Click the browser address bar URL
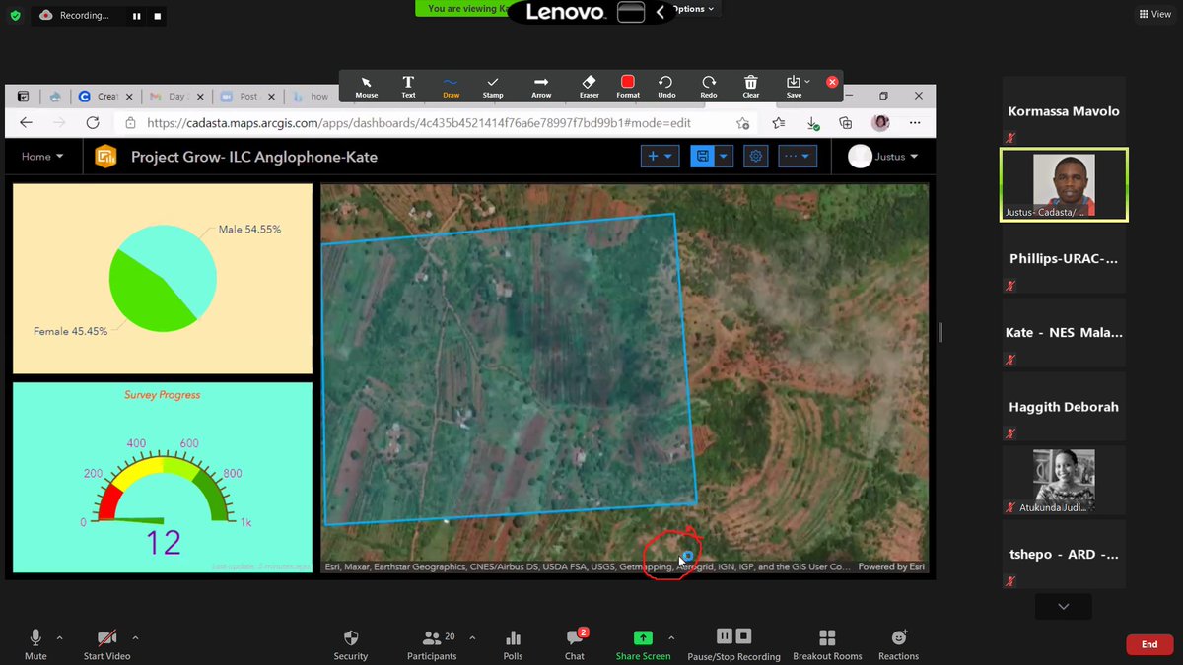The image size is (1183, 665). point(418,123)
